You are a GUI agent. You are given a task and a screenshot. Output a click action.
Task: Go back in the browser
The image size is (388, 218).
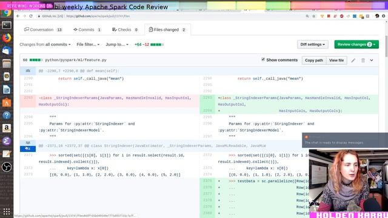(18, 16)
